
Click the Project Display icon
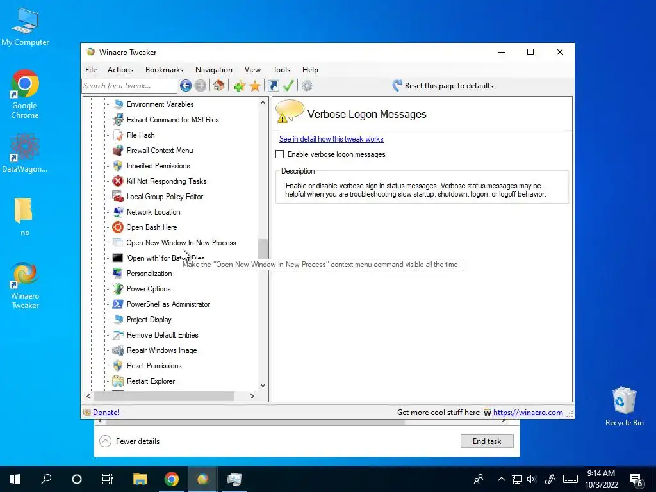(x=119, y=320)
